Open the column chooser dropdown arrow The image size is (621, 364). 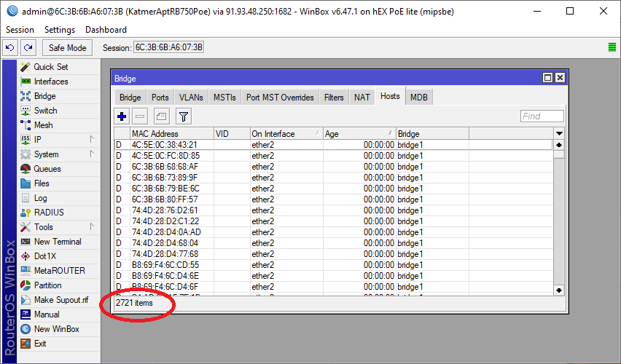tap(559, 134)
